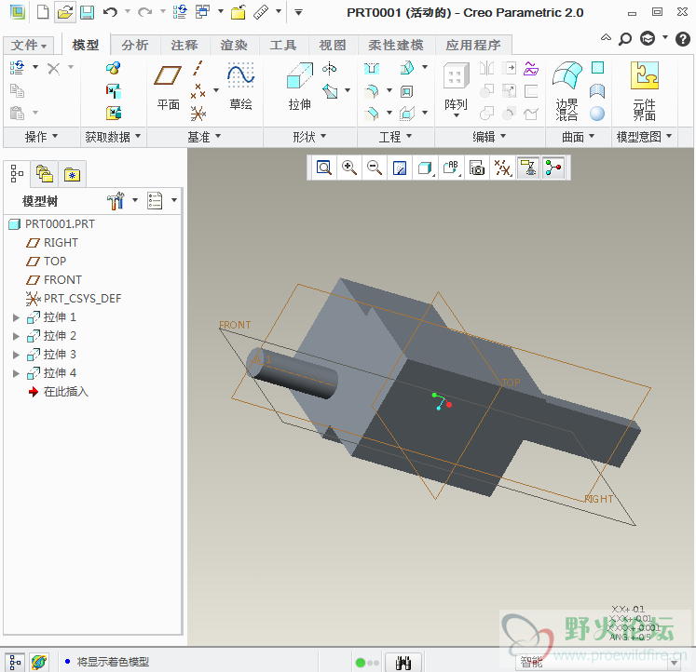This screenshot has height=672, width=696.
Task: Click the binoculars search icon in status bar
Action: 403,663
